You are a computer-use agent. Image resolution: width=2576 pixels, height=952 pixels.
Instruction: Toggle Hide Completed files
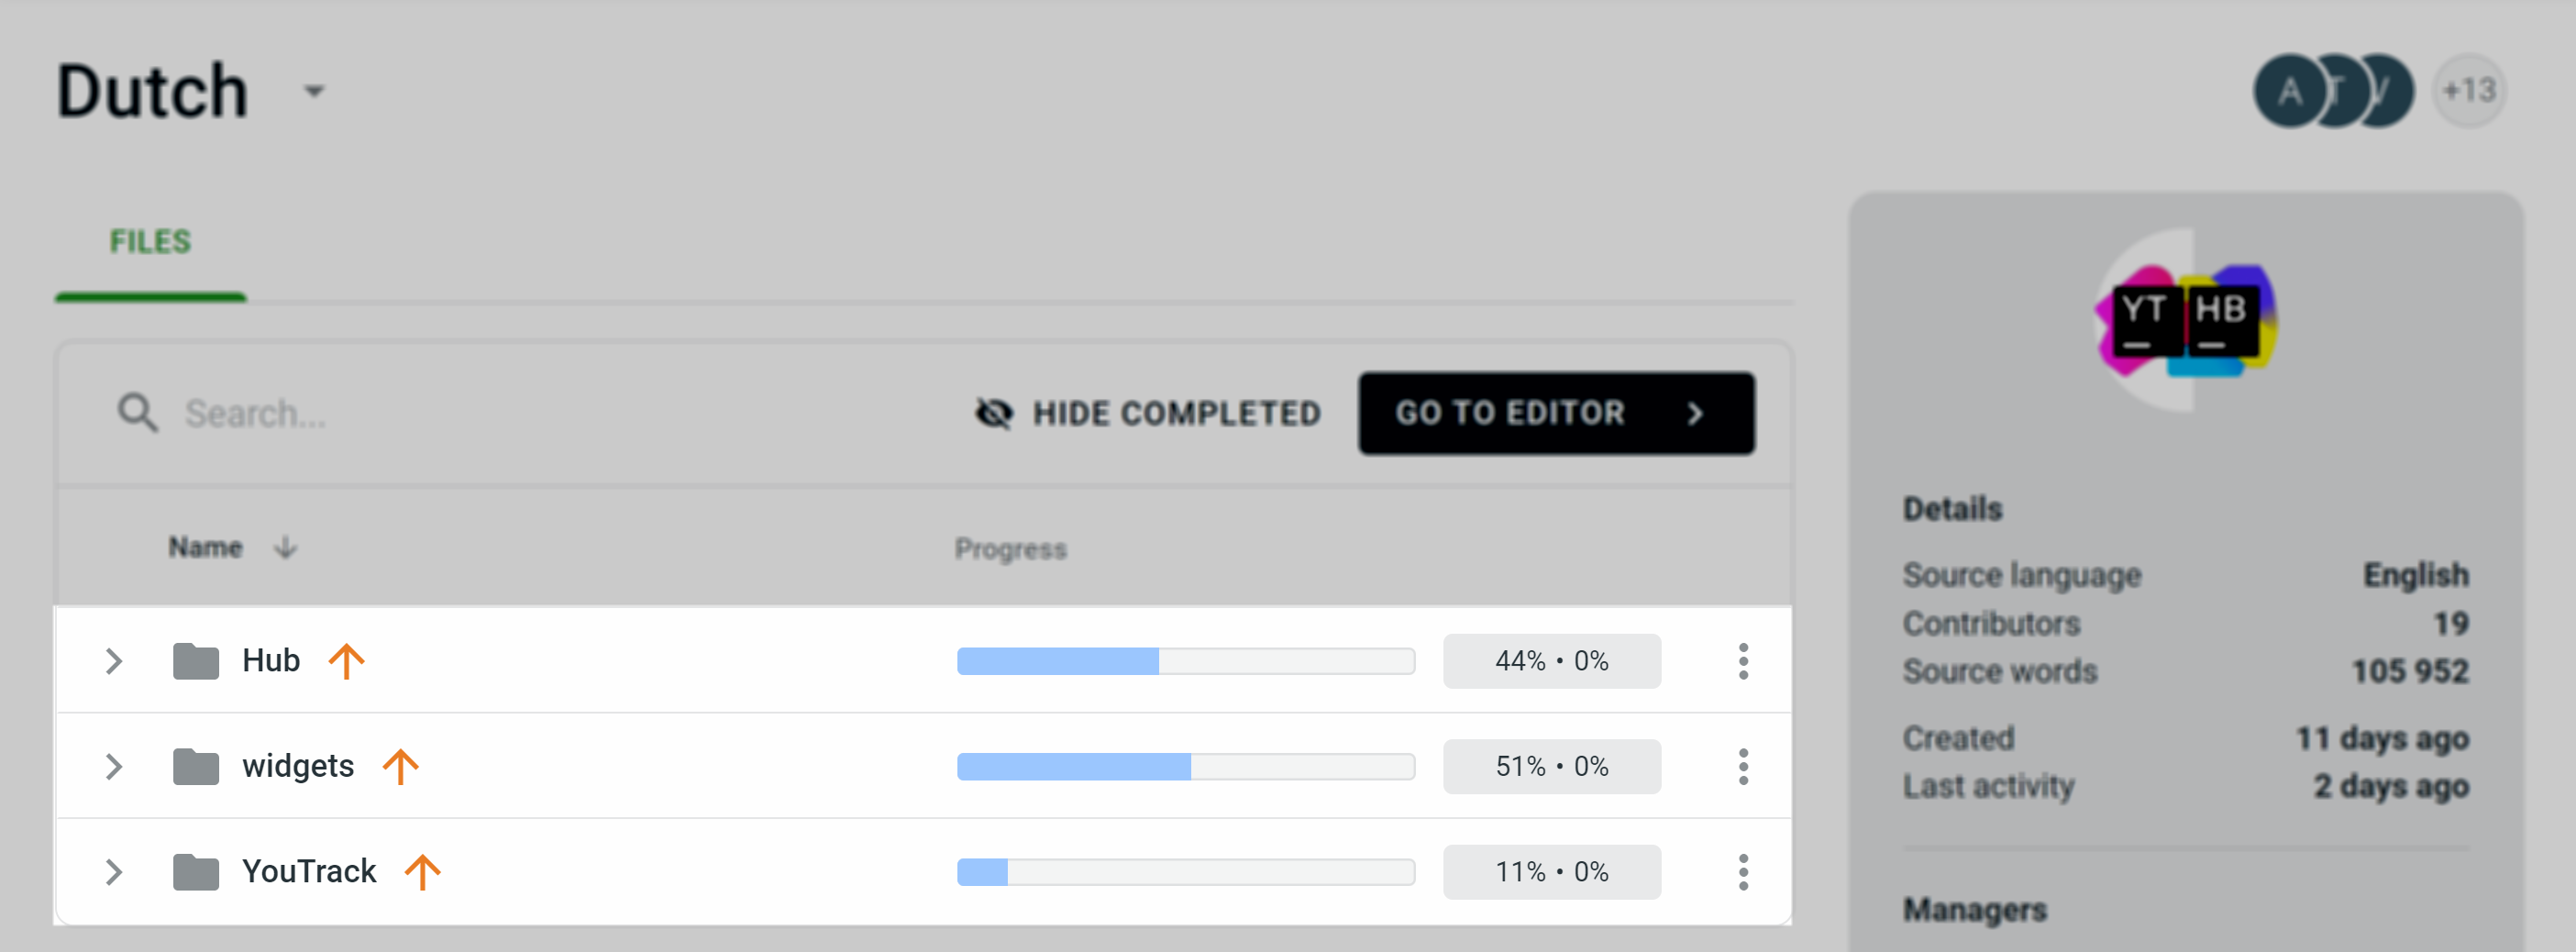[x=1148, y=413]
